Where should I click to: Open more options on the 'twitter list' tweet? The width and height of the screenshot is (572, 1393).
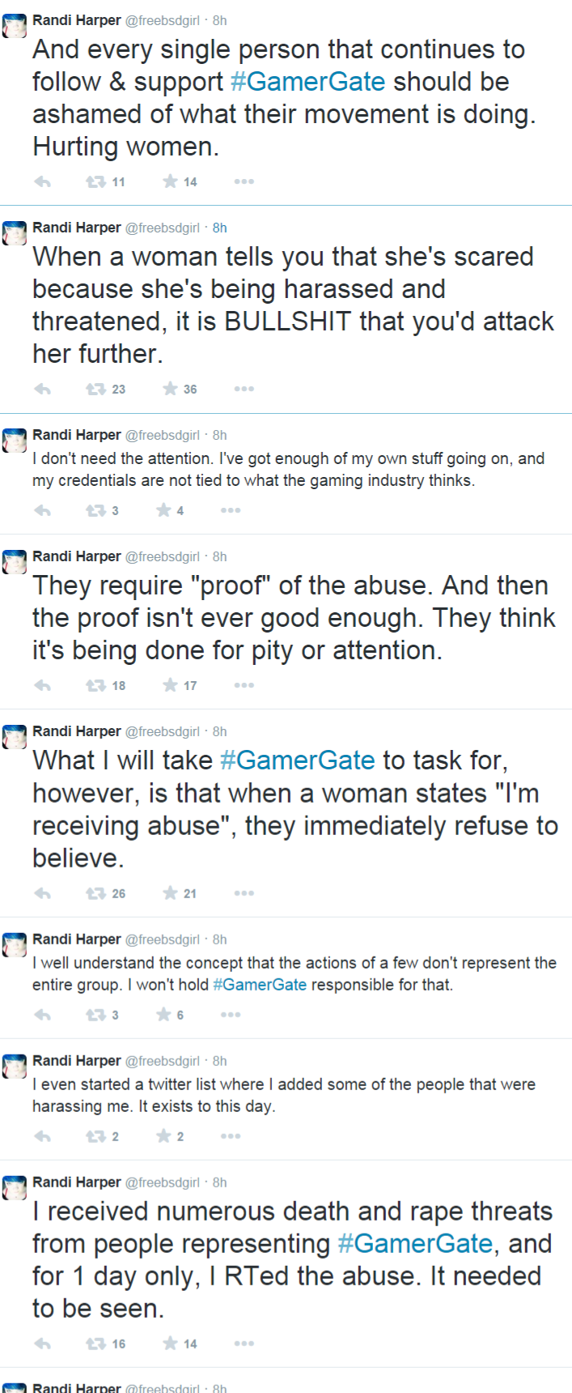(231, 1136)
